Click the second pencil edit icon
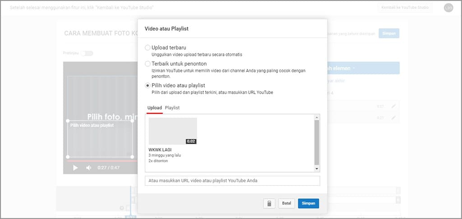Viewport: 462px width, 219px height. click(393, 118)
